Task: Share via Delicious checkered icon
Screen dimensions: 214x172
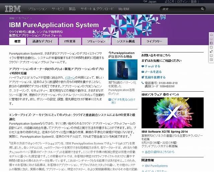Action: (211, 51)
